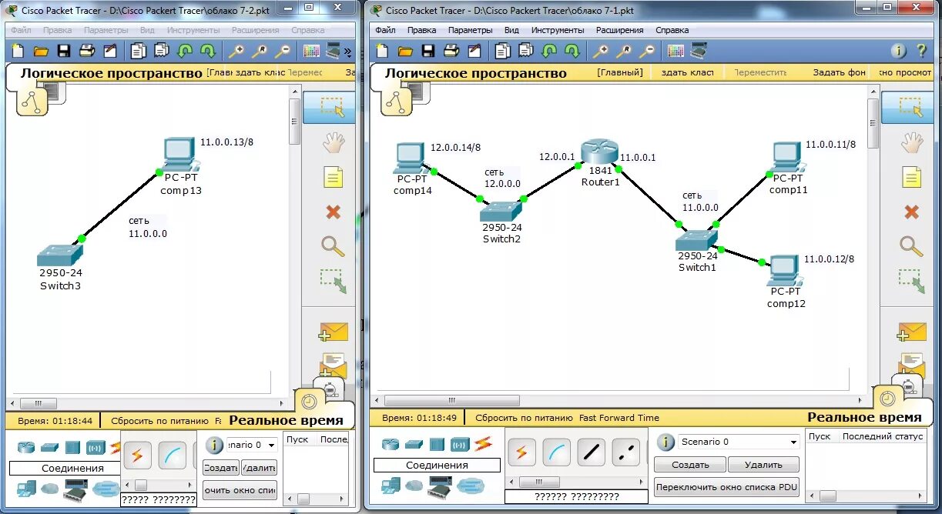Click Save floppy icon in облако 7-1 window
Screen dimensions: 942x514
(x=428, y=52)
